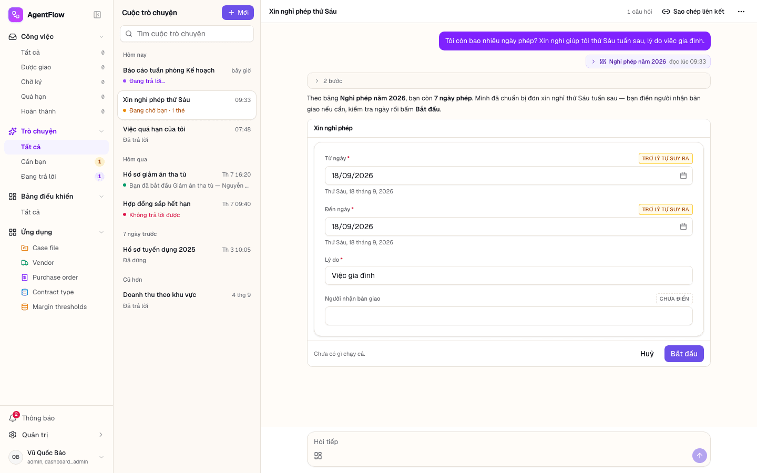Screen dimensions: 757x473
Task: Open calendar picker for Từ ngày
Action: tap(683, 176)
